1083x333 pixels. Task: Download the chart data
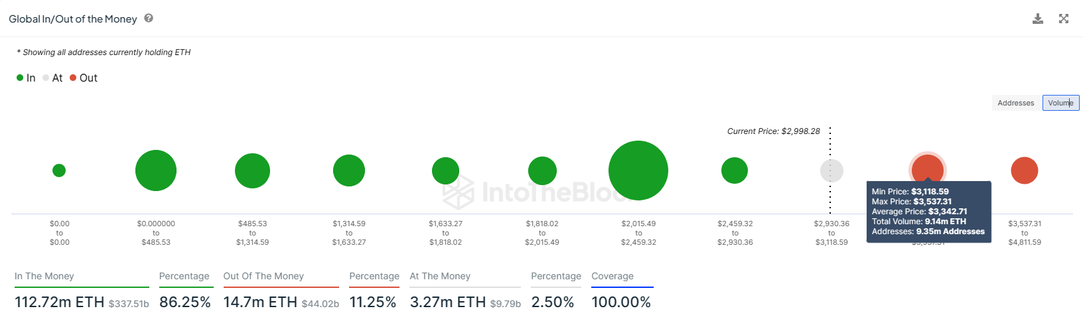pos(1038,19)
